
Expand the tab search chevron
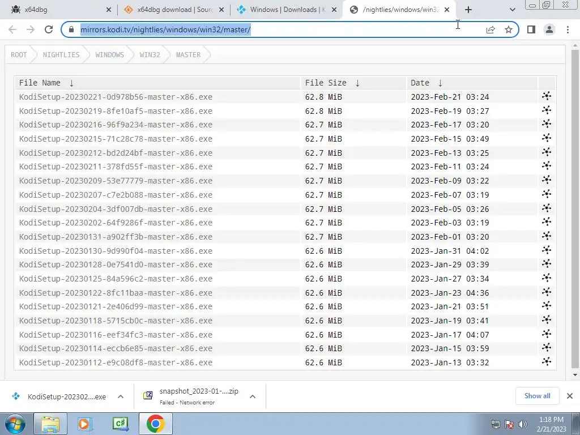512,10
